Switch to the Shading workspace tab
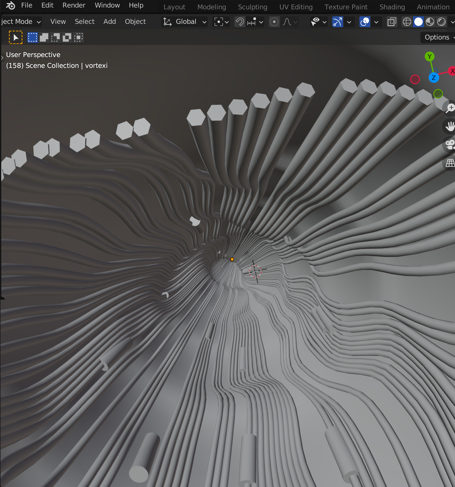The image size is (455, 487). click(x=392, y=7)
